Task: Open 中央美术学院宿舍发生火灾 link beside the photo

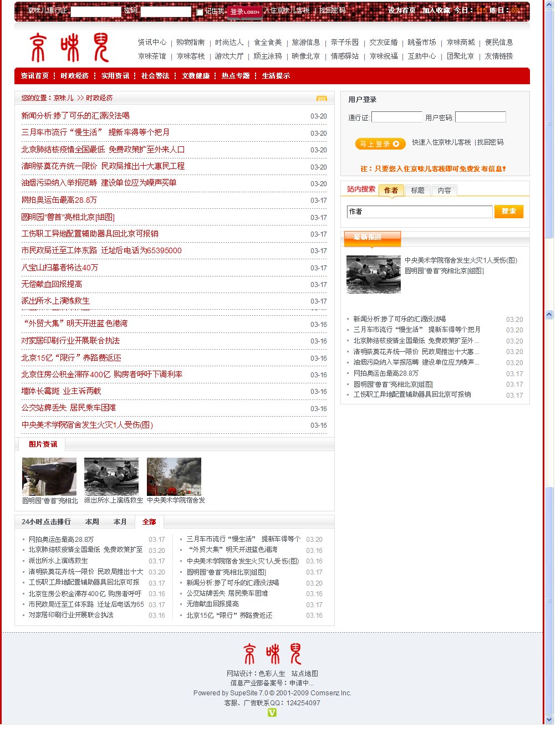Action: (x=461, y=260)
